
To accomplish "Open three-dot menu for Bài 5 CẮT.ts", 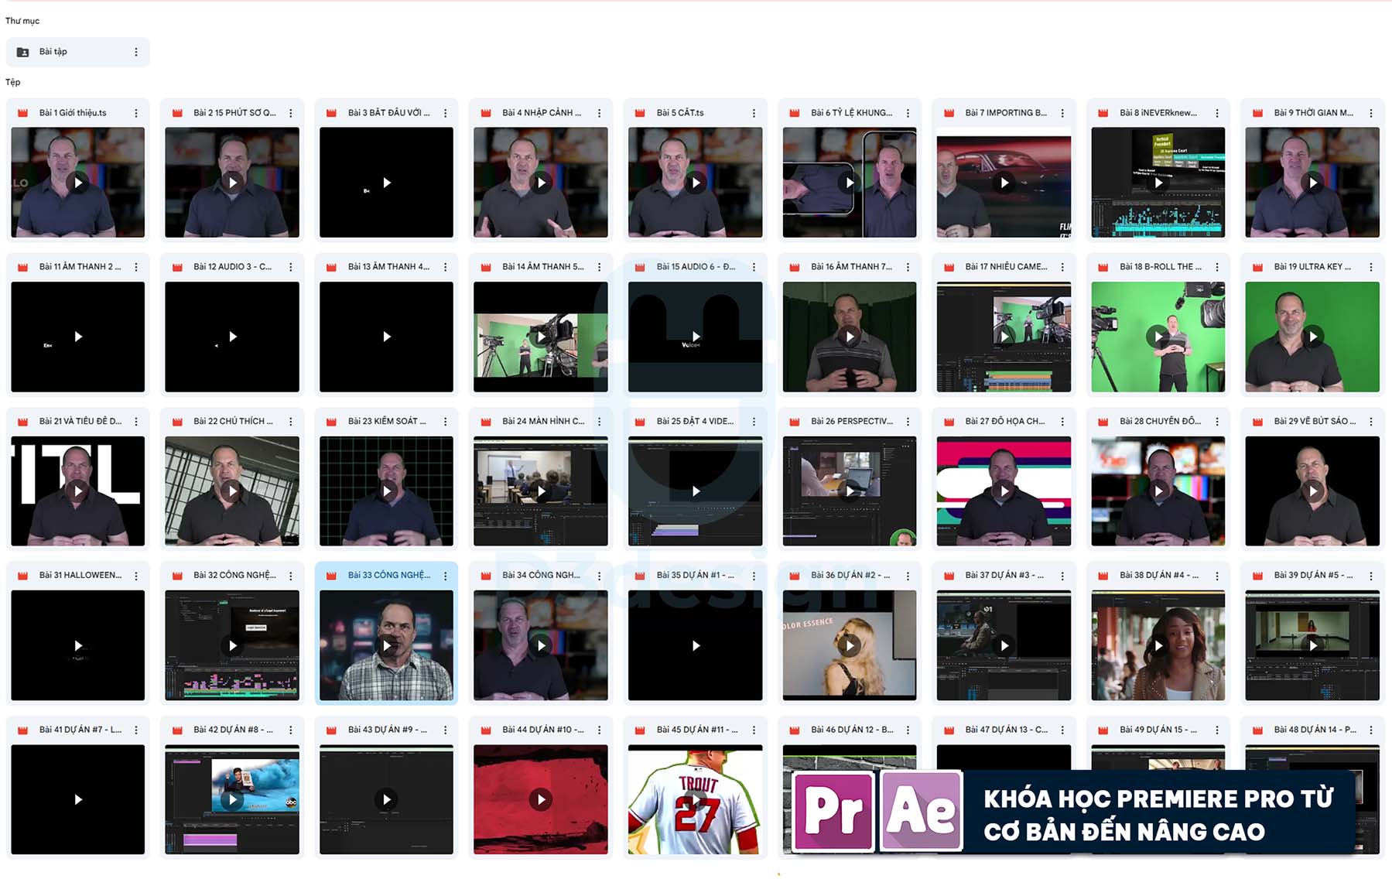I will [x=754, y=113].
